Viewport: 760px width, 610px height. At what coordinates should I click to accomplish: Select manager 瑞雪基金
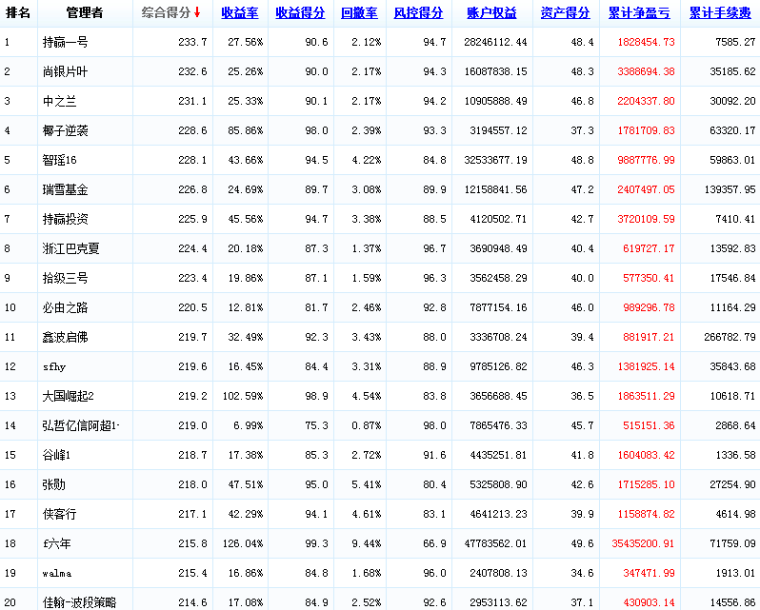click(x=66, y=189)
